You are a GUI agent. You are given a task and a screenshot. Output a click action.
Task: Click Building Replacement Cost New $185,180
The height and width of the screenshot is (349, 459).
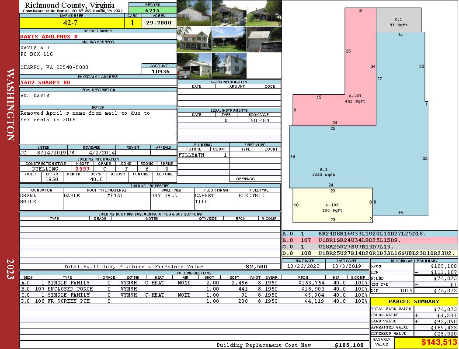point(349,345)
